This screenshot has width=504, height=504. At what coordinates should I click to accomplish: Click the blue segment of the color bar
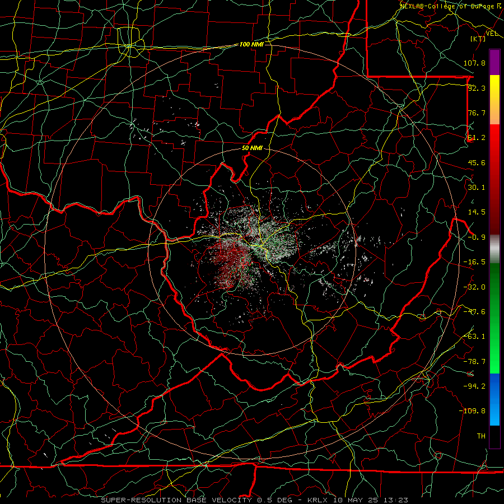pos(494,399)
